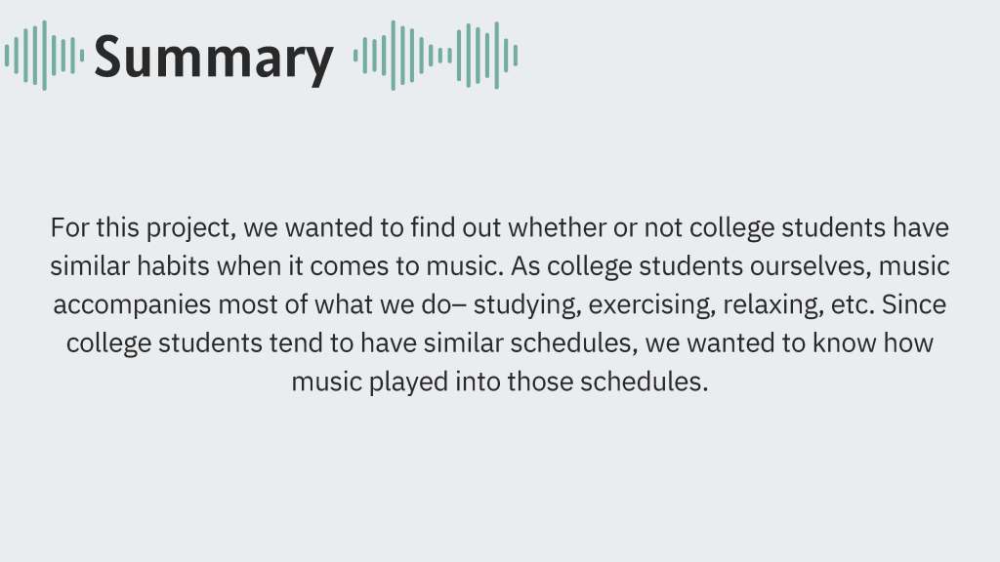Place cursor on the word "Since"
This screenshot has height=562, width=1000.
pyautogui.click(x=914, y=305)
